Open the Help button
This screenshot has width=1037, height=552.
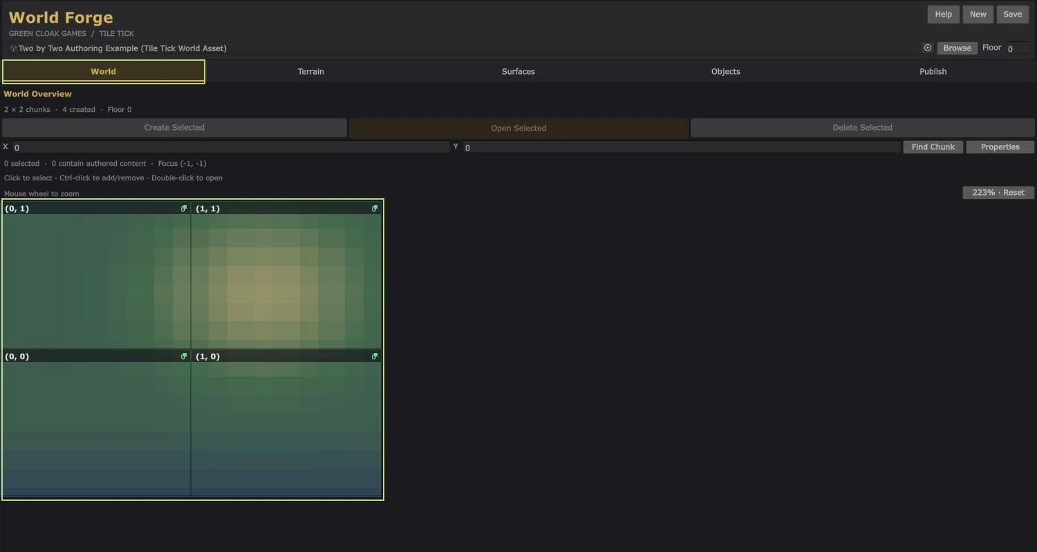pyautogui.click(x=944, y=15)
